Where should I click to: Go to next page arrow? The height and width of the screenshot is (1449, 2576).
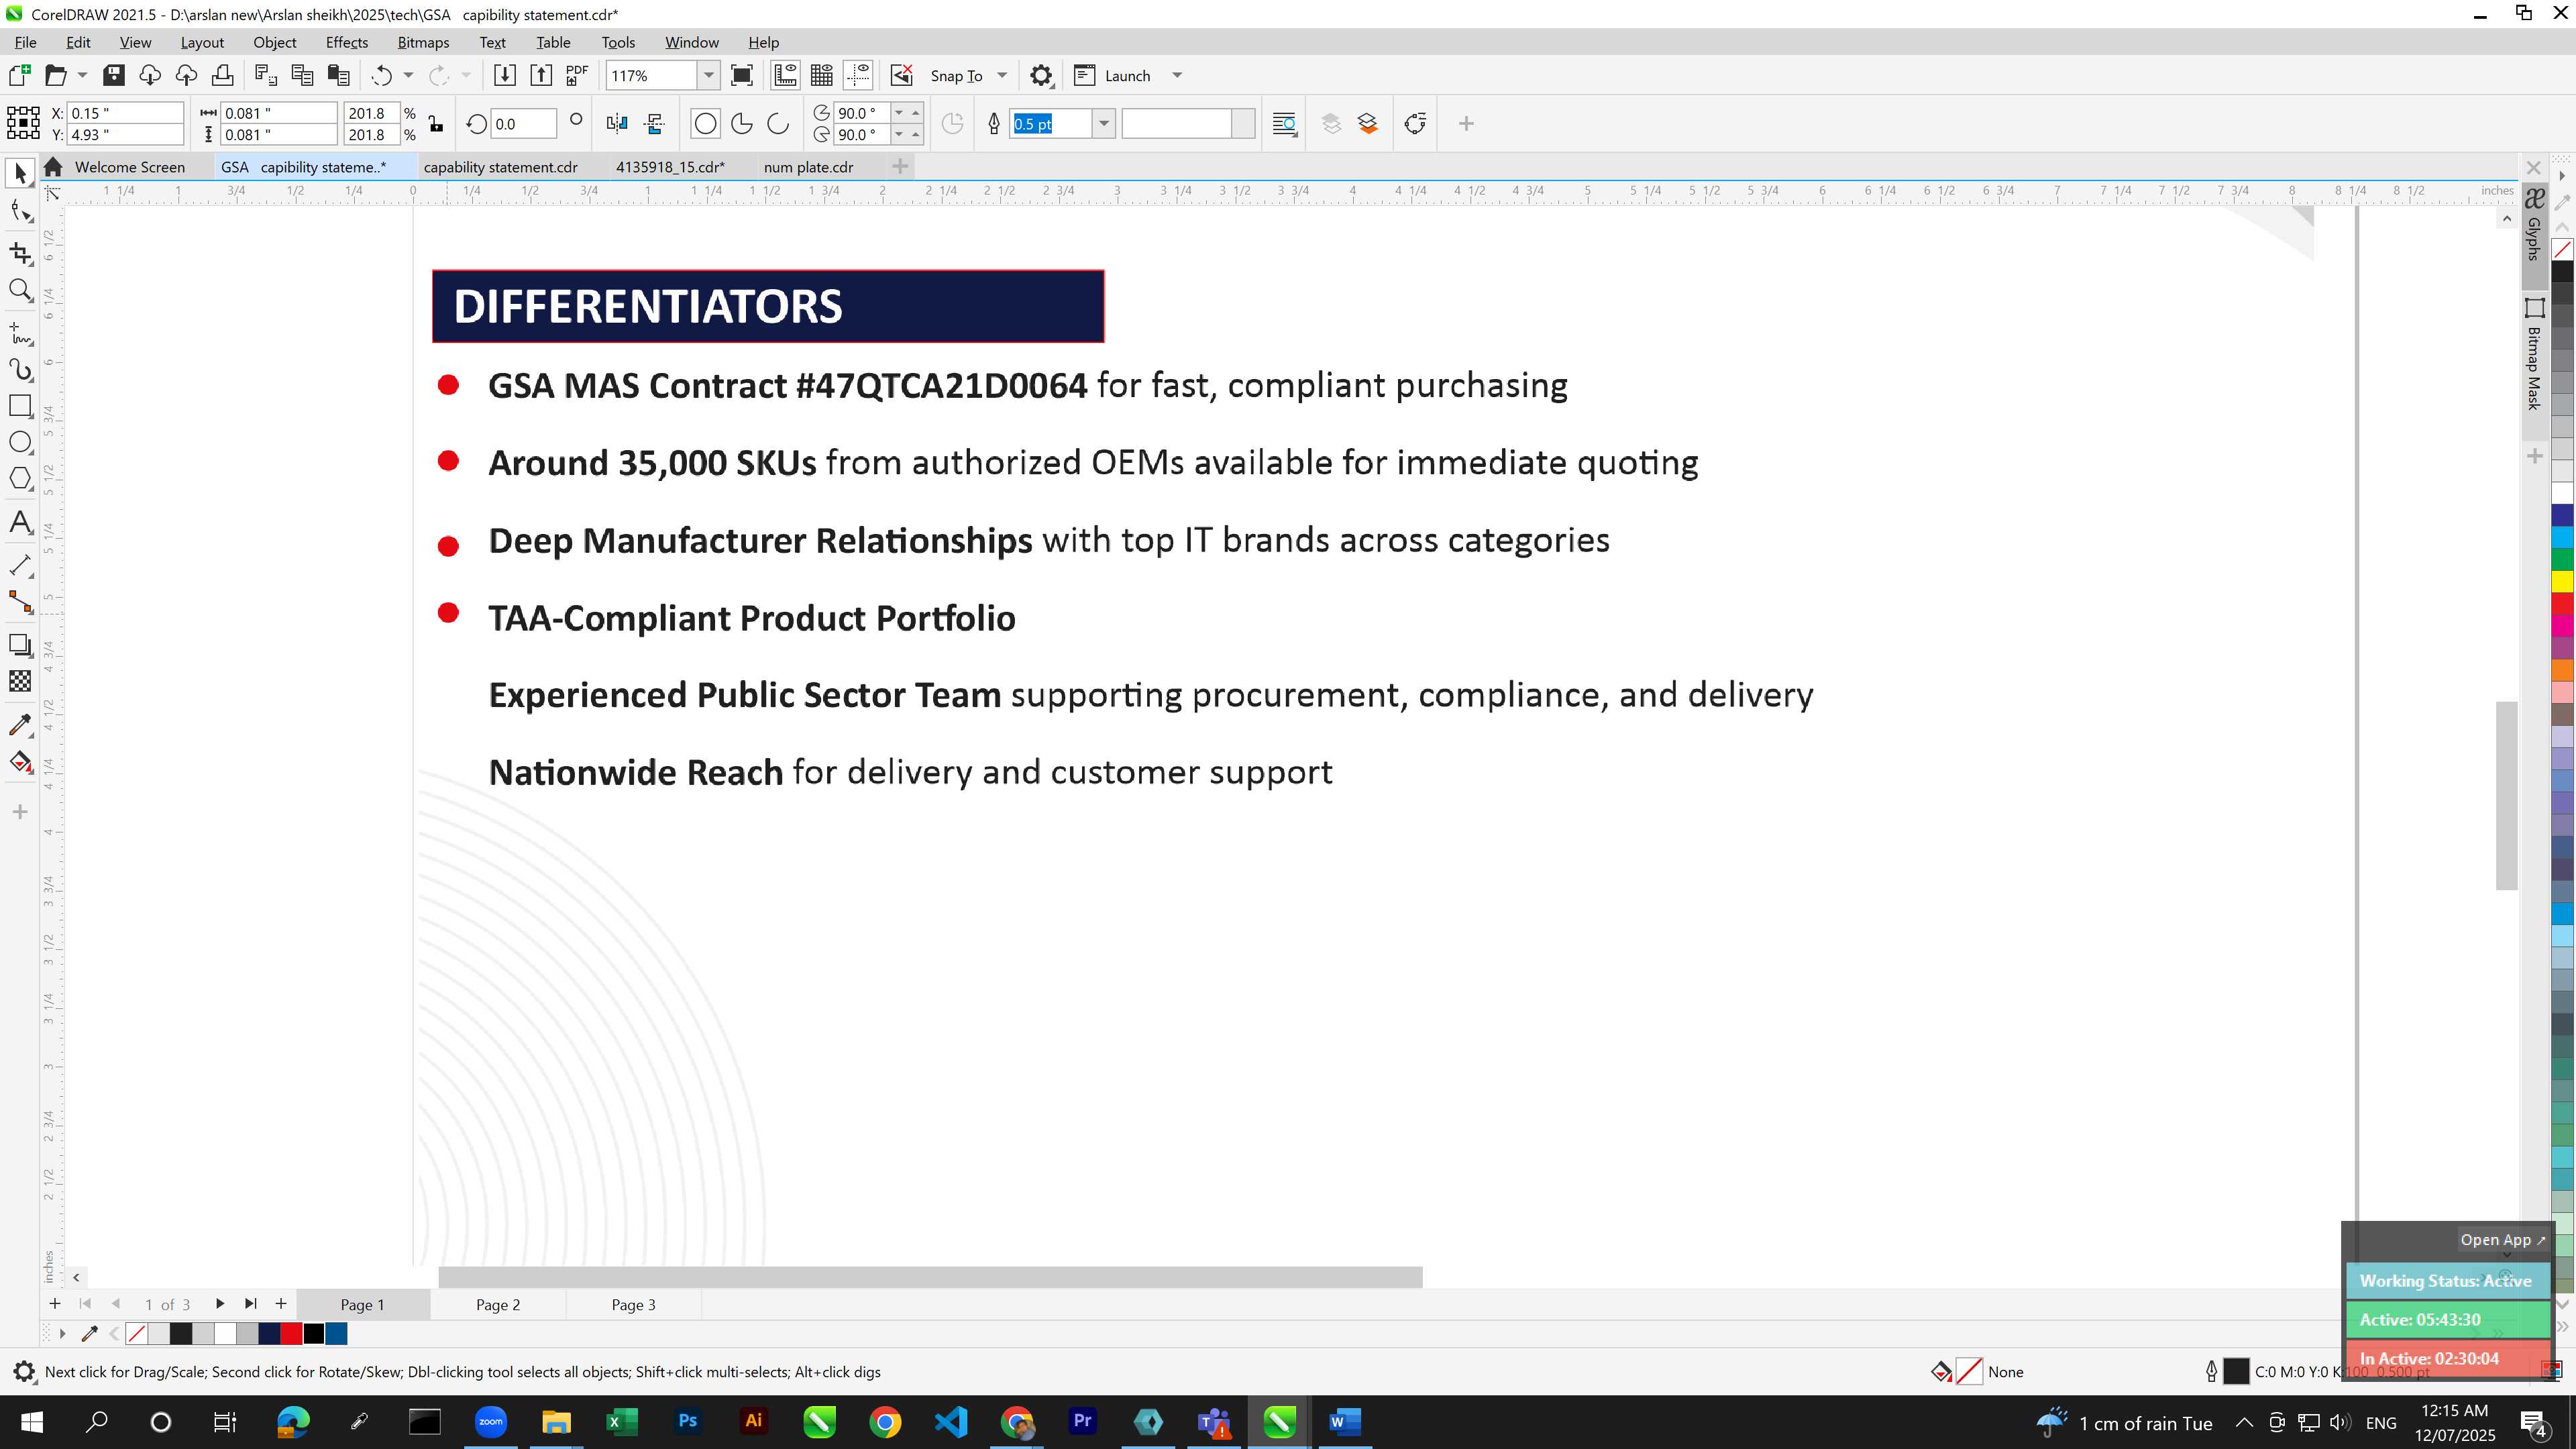220,1304
